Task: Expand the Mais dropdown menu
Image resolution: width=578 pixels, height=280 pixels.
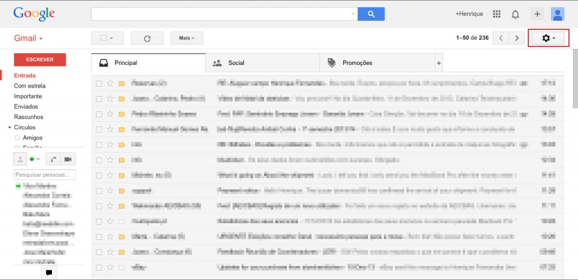Action: click(186, 38)
